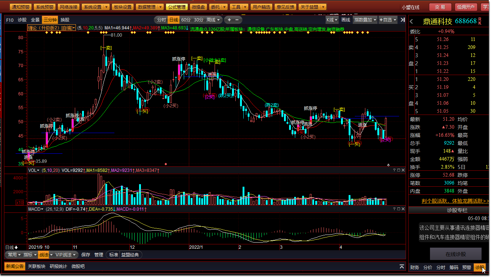Click the 诊股 button in the chart toolbar
Screen dimensions: 491x277
[22, 20]
